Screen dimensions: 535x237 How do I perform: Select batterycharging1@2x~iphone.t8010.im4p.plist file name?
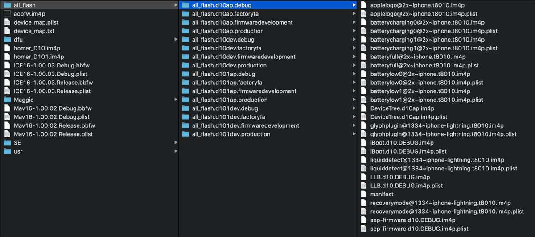point(434,48)
